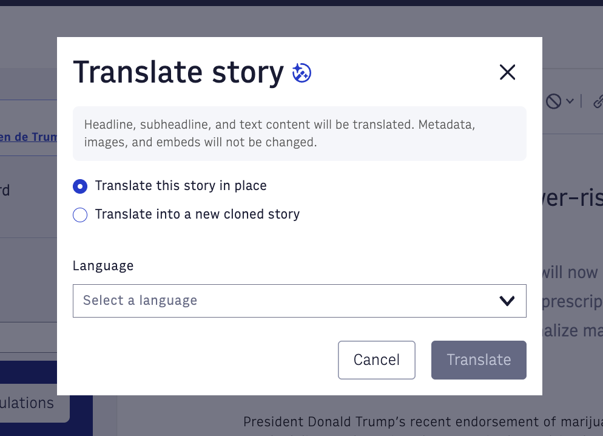Screen dimensions: 603x436
Task: Open the 'en de Trum' link behind dialog
Action: (29, 137)
